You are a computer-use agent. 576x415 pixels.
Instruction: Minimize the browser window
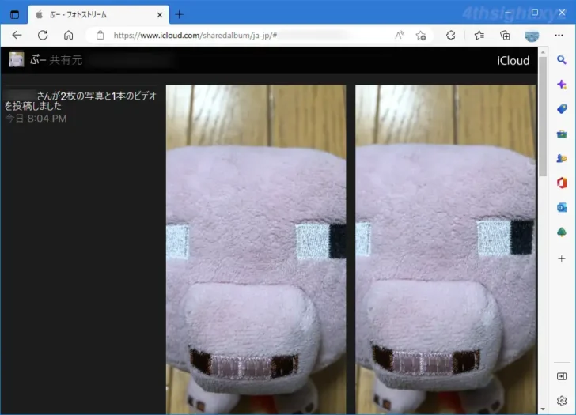(508, 13)
